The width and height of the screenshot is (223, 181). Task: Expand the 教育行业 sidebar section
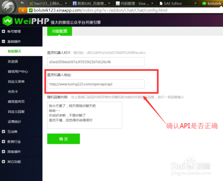coord(21,142)
